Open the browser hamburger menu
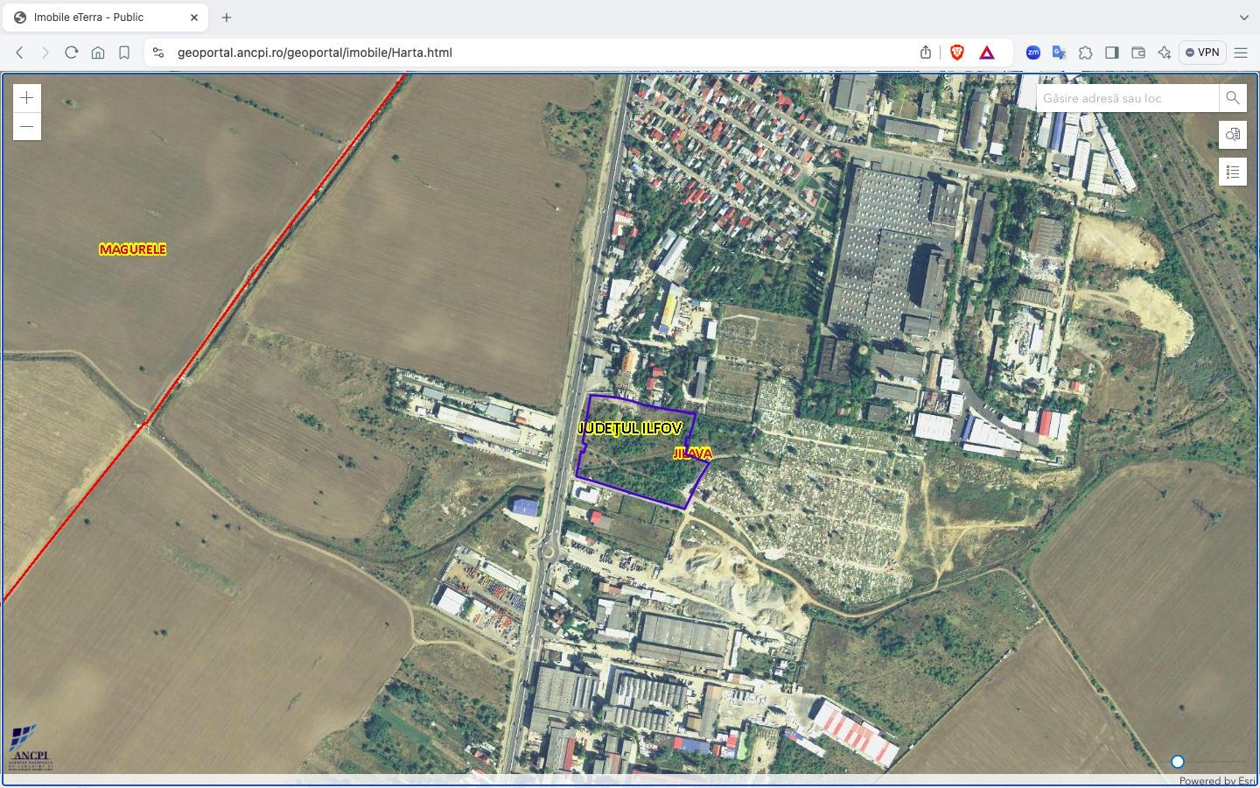The width and height of the screenshot is (1260, 788). point(1242,52)
